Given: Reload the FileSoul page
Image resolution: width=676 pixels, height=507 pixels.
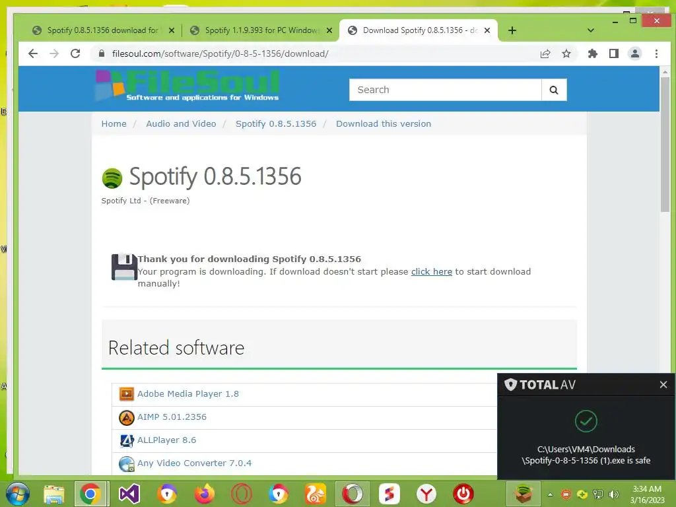Looking at the screenshot, I should (x=75, y=53).
